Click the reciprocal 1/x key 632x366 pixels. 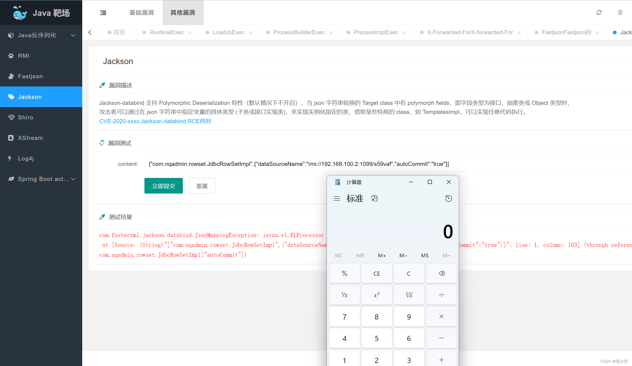click(x=345, y=295)
